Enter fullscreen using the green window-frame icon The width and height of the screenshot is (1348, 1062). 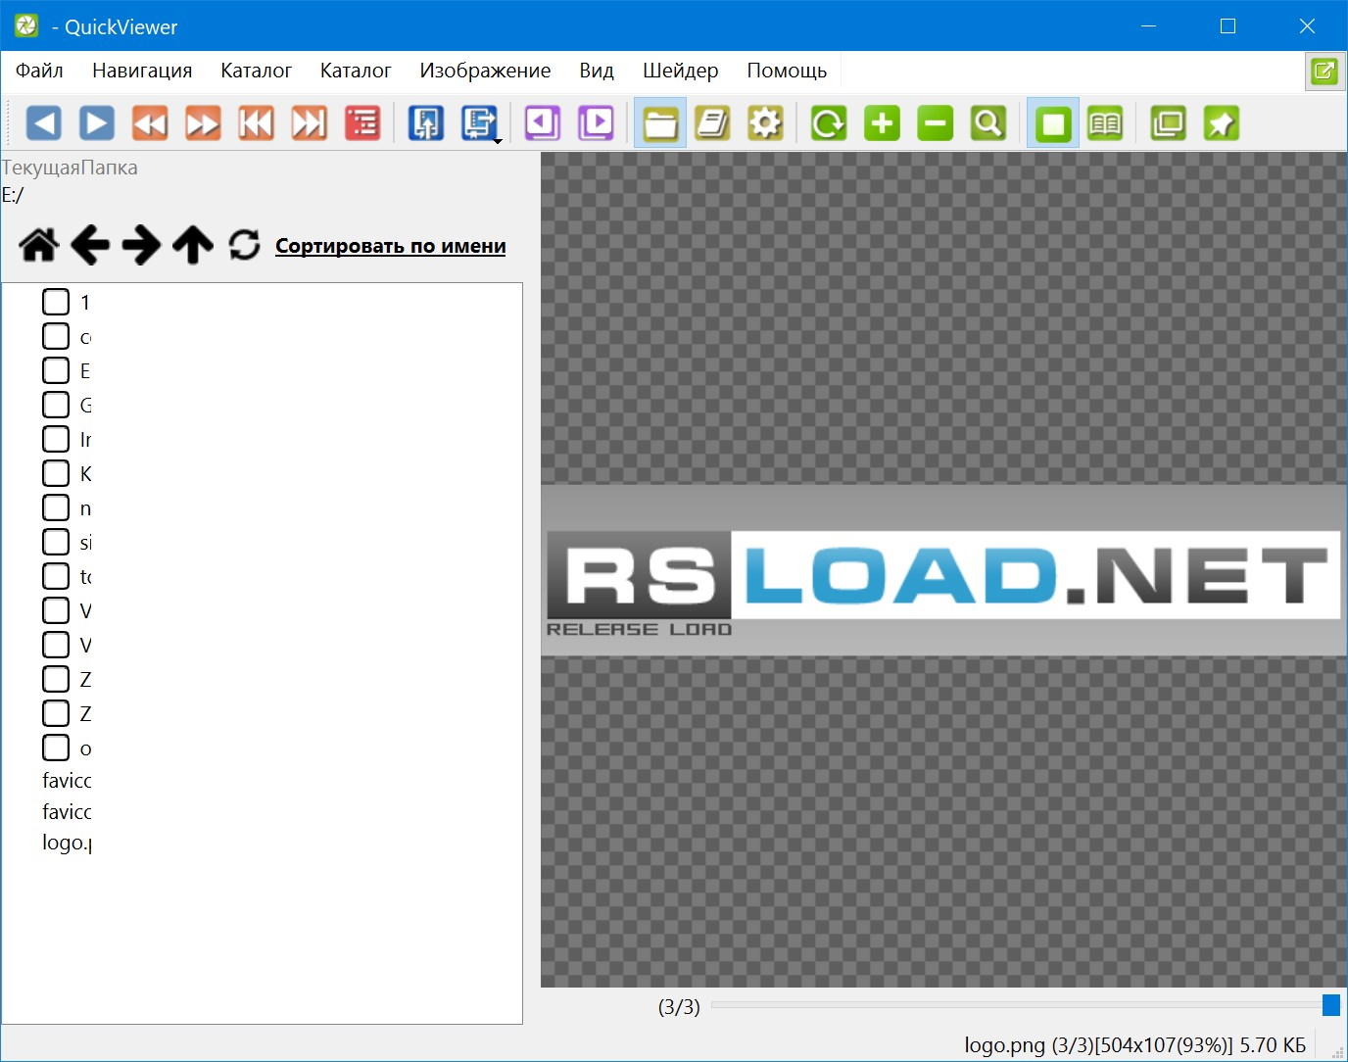(x=1168, y=123)
